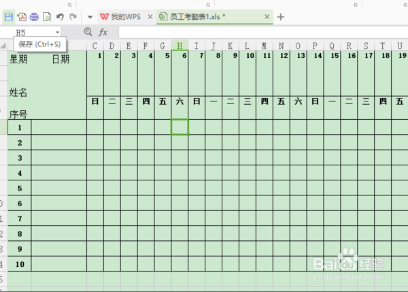Click weekday cell 四 under date 4
Image resolution: width=408 pixels, height=292 pixels.
pos(146,108)
